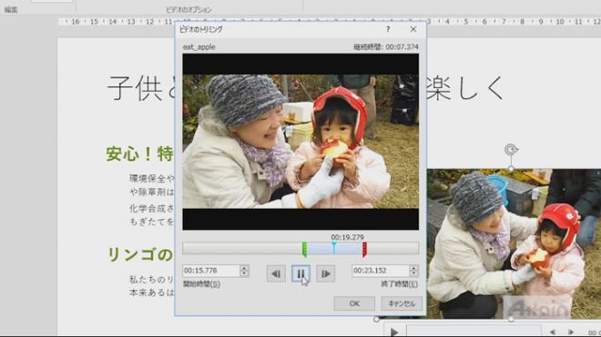Skip backward on slide video controls
Screen dimensions: 601x337
point(553,332)
